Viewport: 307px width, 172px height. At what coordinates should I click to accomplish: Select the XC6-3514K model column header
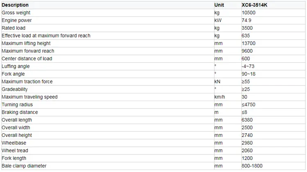point(255,5)
